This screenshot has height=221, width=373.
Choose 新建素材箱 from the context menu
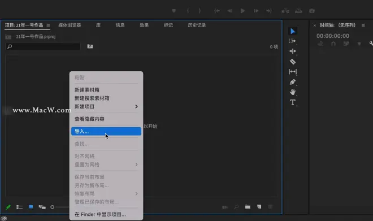[106, 90]
